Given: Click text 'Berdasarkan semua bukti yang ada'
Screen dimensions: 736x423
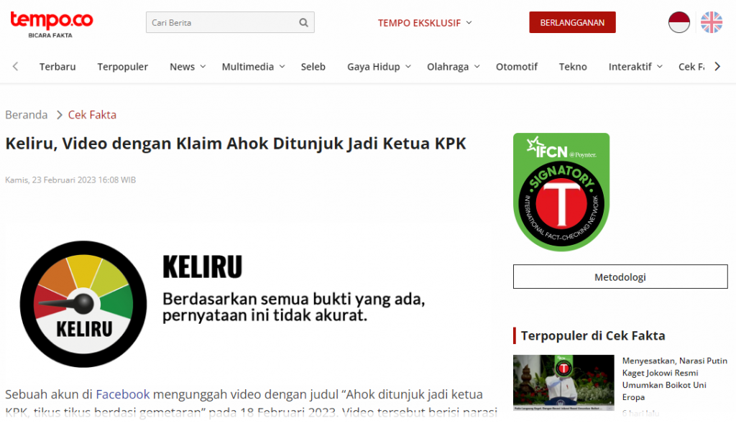Looking at the screenshot, I should (294, 299).
